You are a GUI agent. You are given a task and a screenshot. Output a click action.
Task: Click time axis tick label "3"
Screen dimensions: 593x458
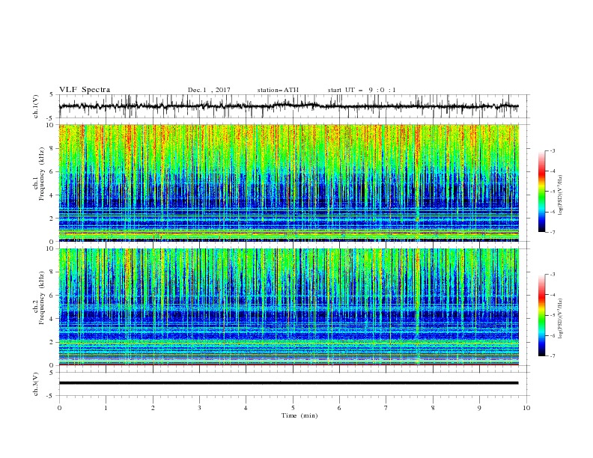(x=199, y=408)
